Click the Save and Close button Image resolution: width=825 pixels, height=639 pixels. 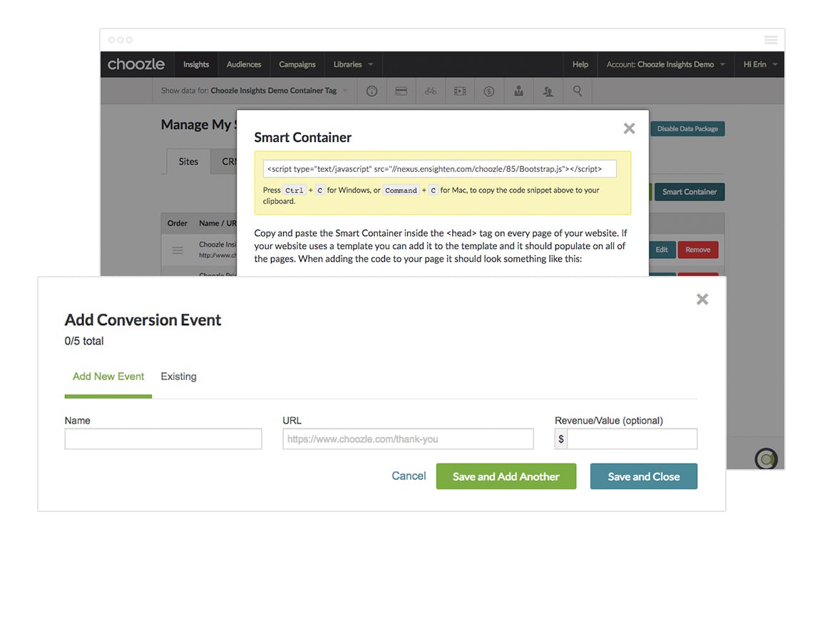point(643,476)
